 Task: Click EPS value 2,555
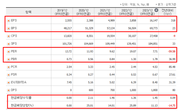click(x=68, y=21)
